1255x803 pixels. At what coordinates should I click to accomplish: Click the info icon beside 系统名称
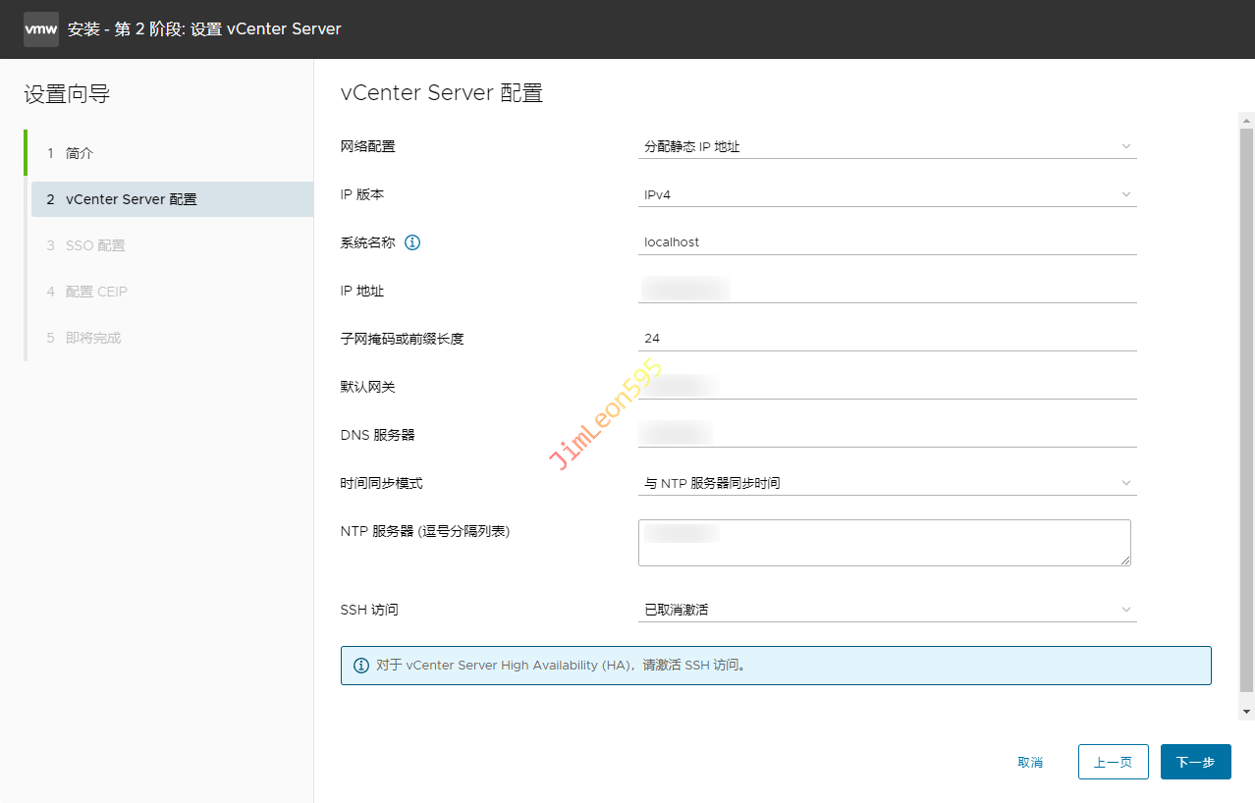412,242
